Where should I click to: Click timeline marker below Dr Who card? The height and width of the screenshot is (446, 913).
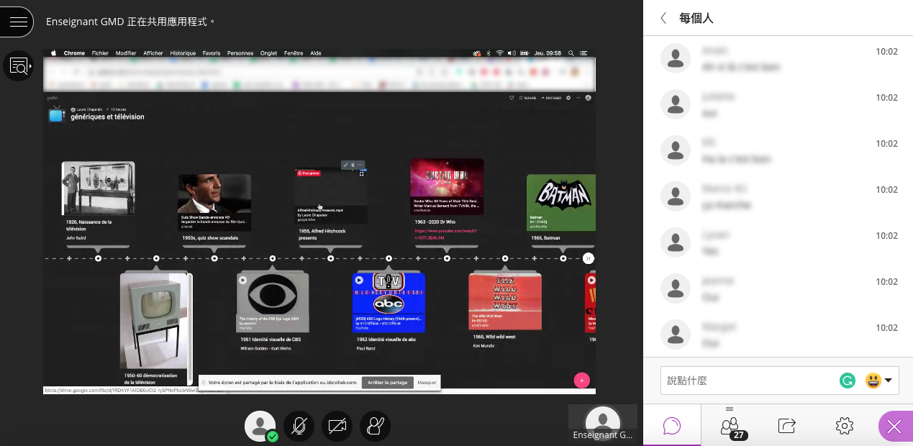click(447, 258)
